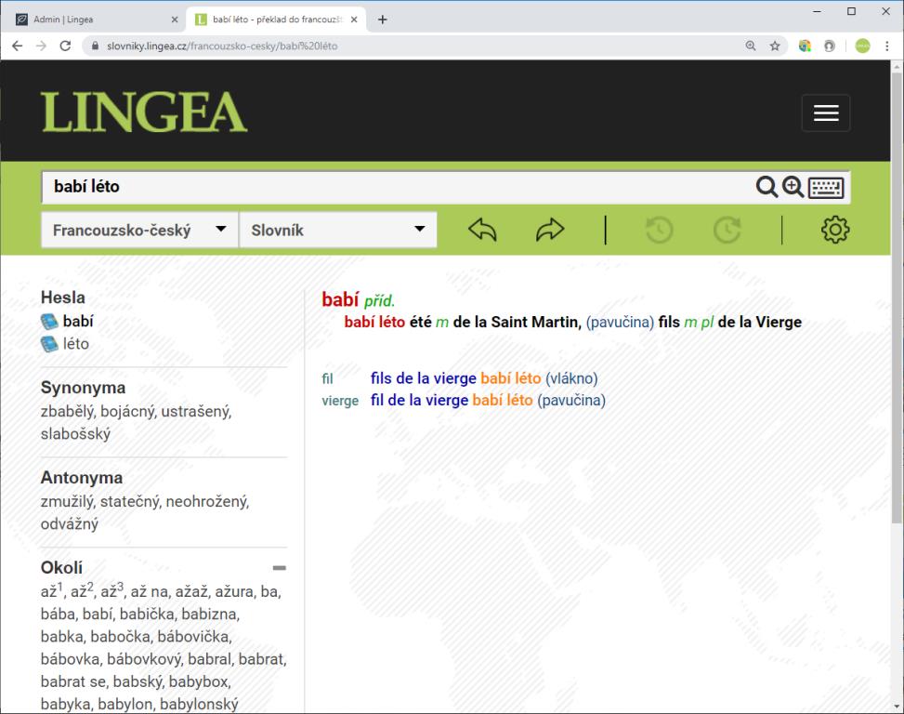This screenshot has width=904, height=714.
Task: Click antonym 'neohrožený'
Action: point(206,502)
